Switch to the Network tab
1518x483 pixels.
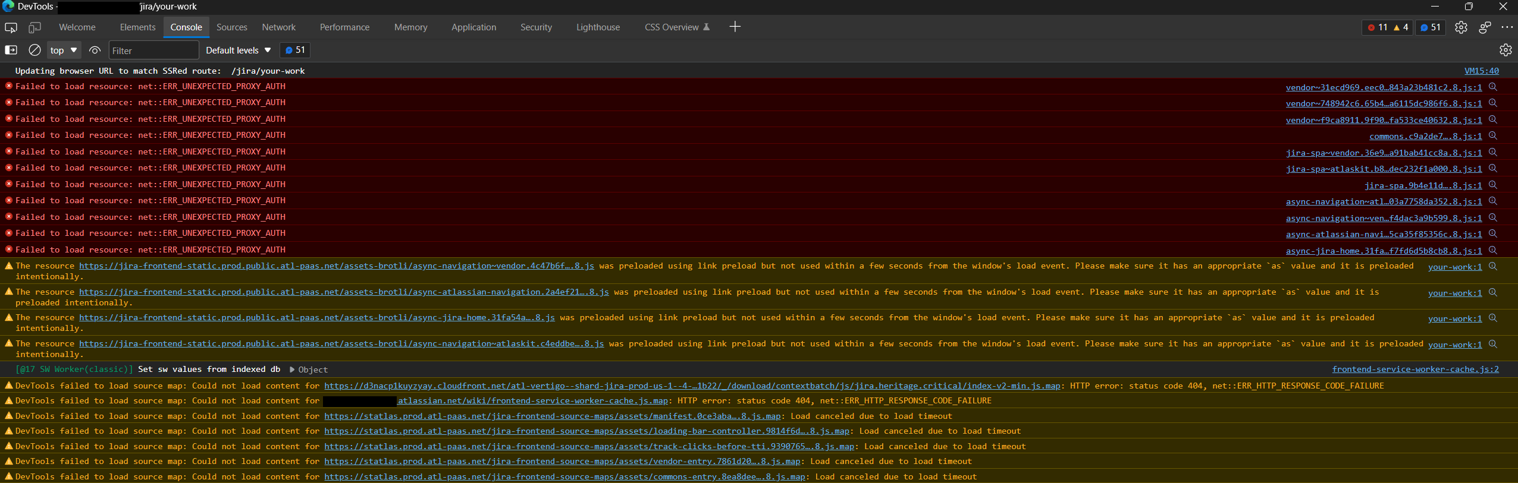(279, 27)
